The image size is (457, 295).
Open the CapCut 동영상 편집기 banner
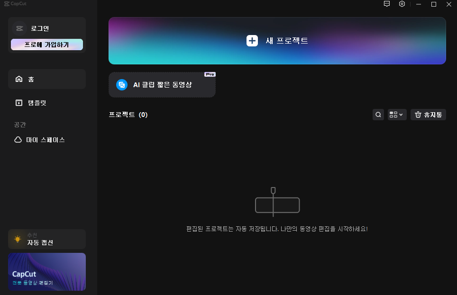click(x=47, y=272)
